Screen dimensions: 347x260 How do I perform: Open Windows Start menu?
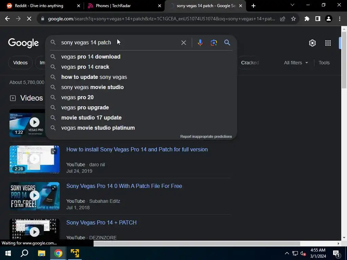coord(8,253)
